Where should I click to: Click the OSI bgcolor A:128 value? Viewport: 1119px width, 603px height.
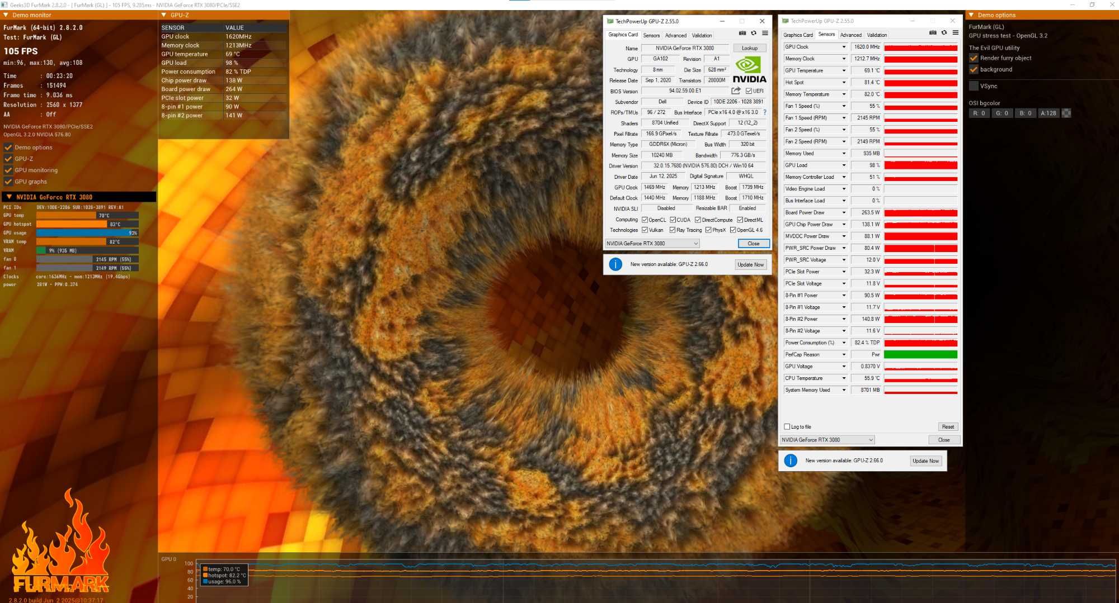pos(1049,113)
